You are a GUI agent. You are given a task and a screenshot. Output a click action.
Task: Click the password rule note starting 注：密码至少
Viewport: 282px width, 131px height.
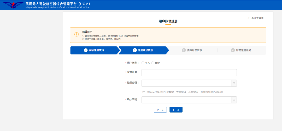(x=183, y=92)
